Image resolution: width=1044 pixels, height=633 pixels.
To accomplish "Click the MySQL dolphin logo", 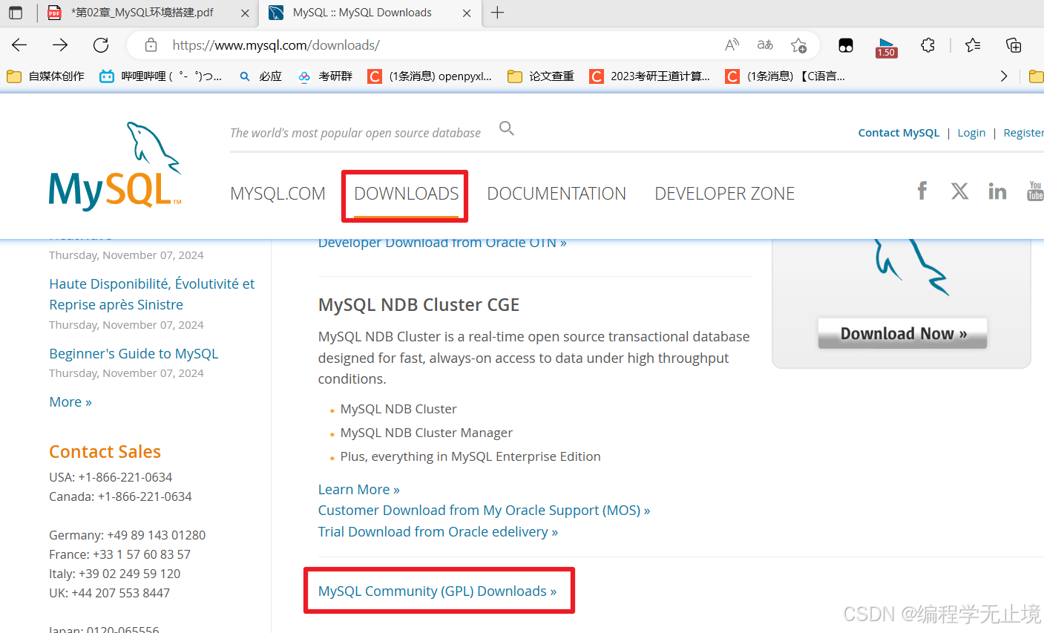I will click(115, 166).
